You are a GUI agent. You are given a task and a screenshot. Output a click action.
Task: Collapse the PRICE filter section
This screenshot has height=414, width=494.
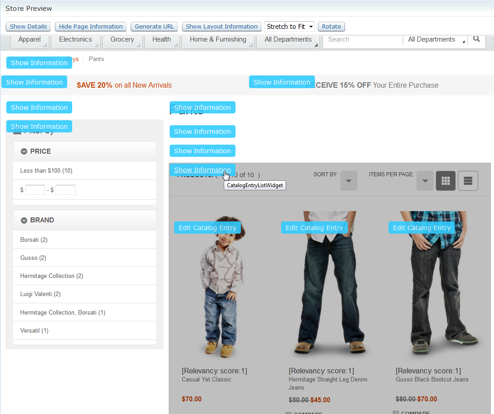(24, 151)
